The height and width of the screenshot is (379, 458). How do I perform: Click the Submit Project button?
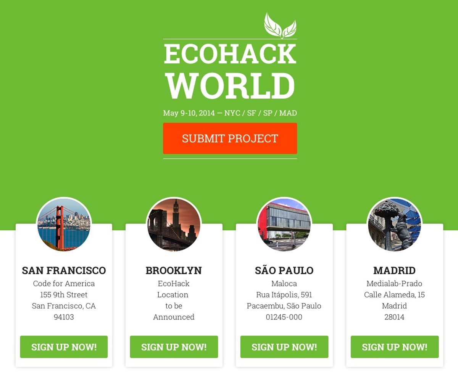coord(230,138)
